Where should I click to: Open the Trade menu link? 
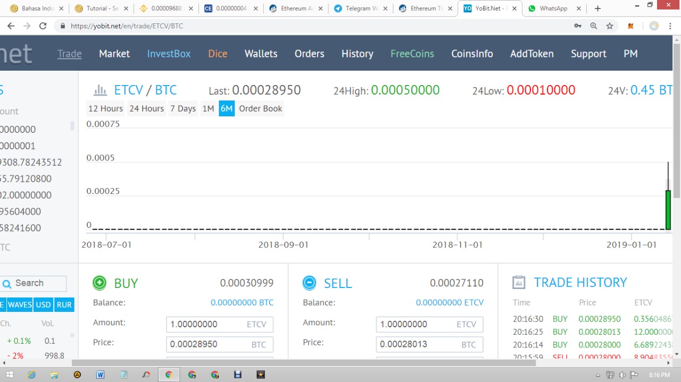tap(70, 54)
